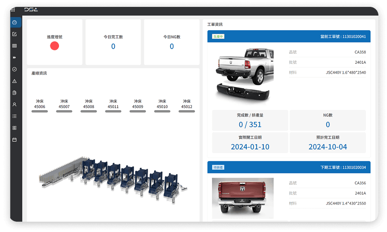Click the NG數 card in current order

tap(328, 121)
